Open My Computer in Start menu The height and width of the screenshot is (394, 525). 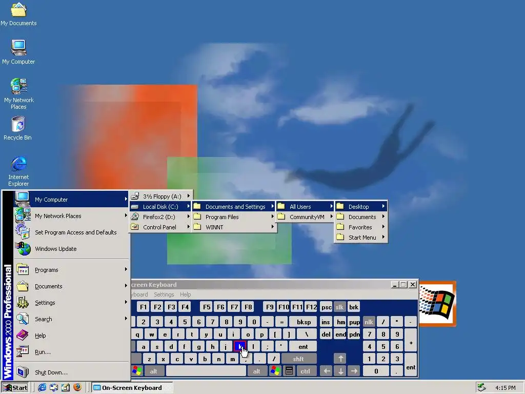tap(71, 200)
